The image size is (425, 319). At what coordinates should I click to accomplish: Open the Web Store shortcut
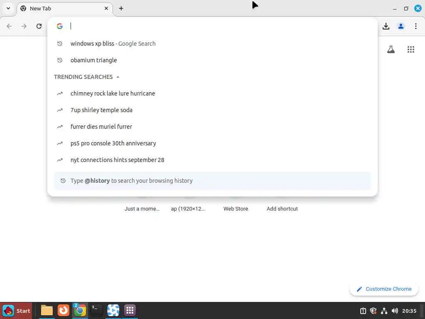tap(236, 209)
